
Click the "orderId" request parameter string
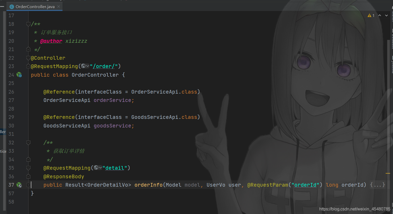pos(305,185)
